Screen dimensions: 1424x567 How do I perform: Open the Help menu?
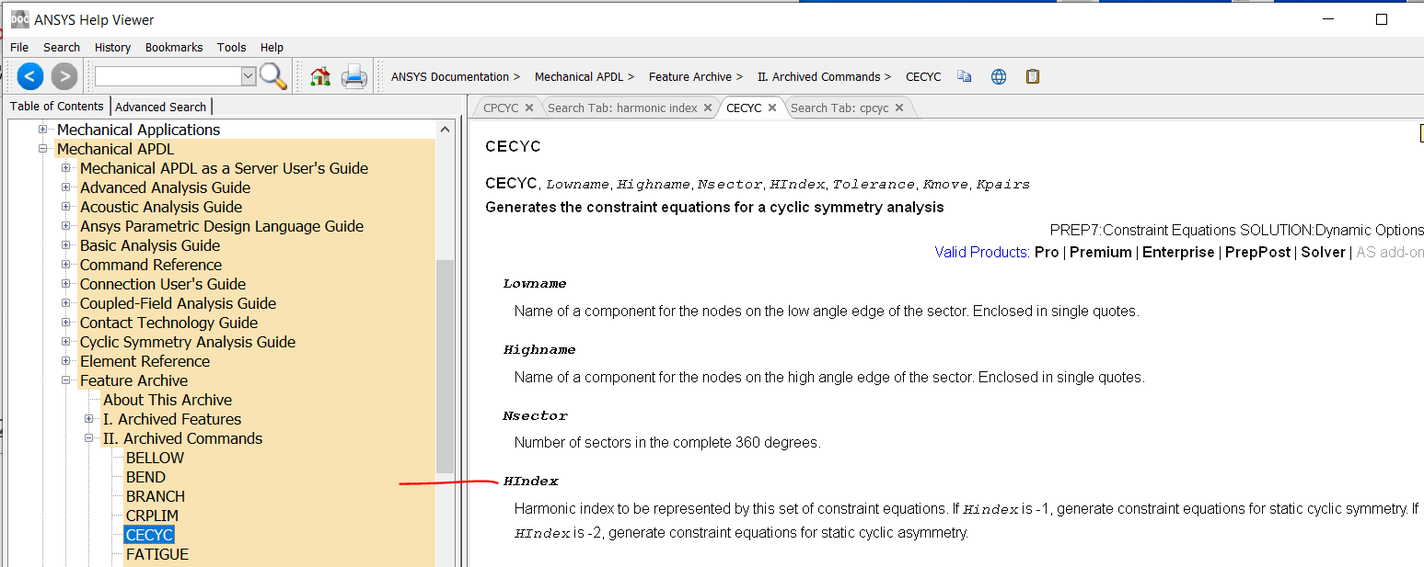[272, 47]
